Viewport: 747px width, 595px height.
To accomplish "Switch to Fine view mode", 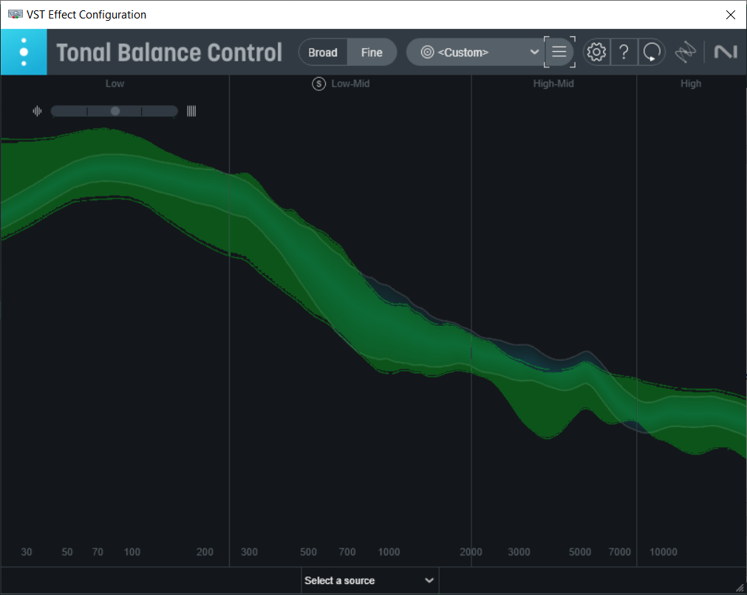I will (x=372, y=52).
